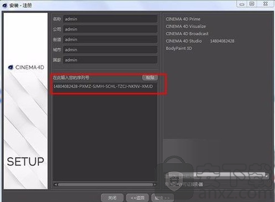The height and width of the screenshot is (202, 275).
Task: Click the CINEMA 4D logo on the setup banner
Action: point(26,67)
